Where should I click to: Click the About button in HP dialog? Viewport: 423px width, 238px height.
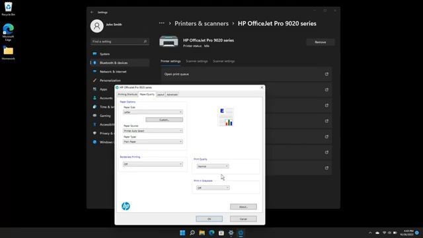coord(243,207)
